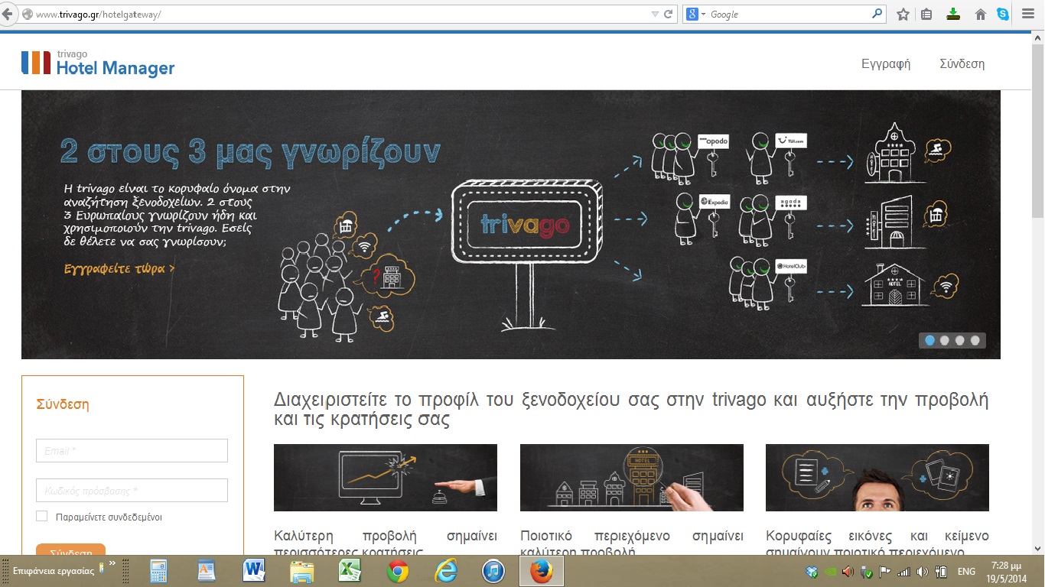
Task: Open the hotel magnifier street thumbnail
Action: tap(632, 478)
